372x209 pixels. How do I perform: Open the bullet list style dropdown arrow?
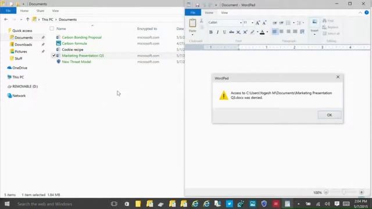(x=294, y=23)
